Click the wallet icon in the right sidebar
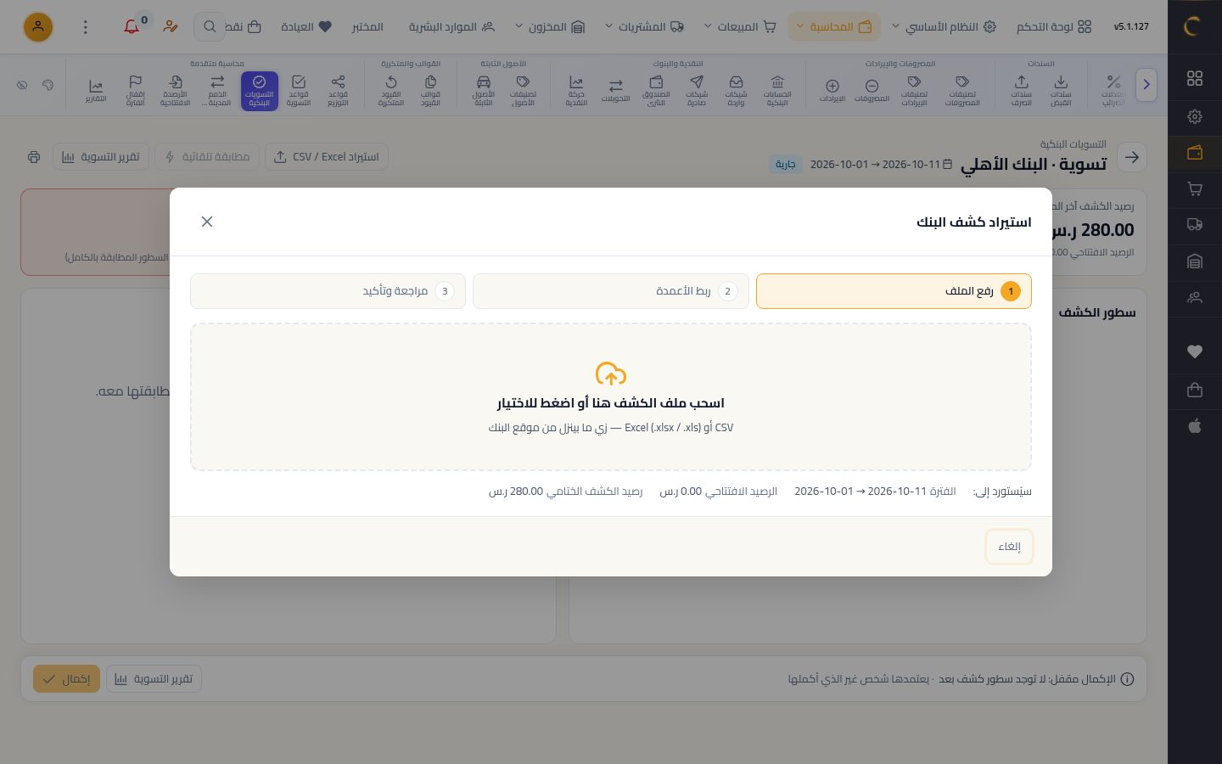1222x764 pixels. tap(1195, 153)
